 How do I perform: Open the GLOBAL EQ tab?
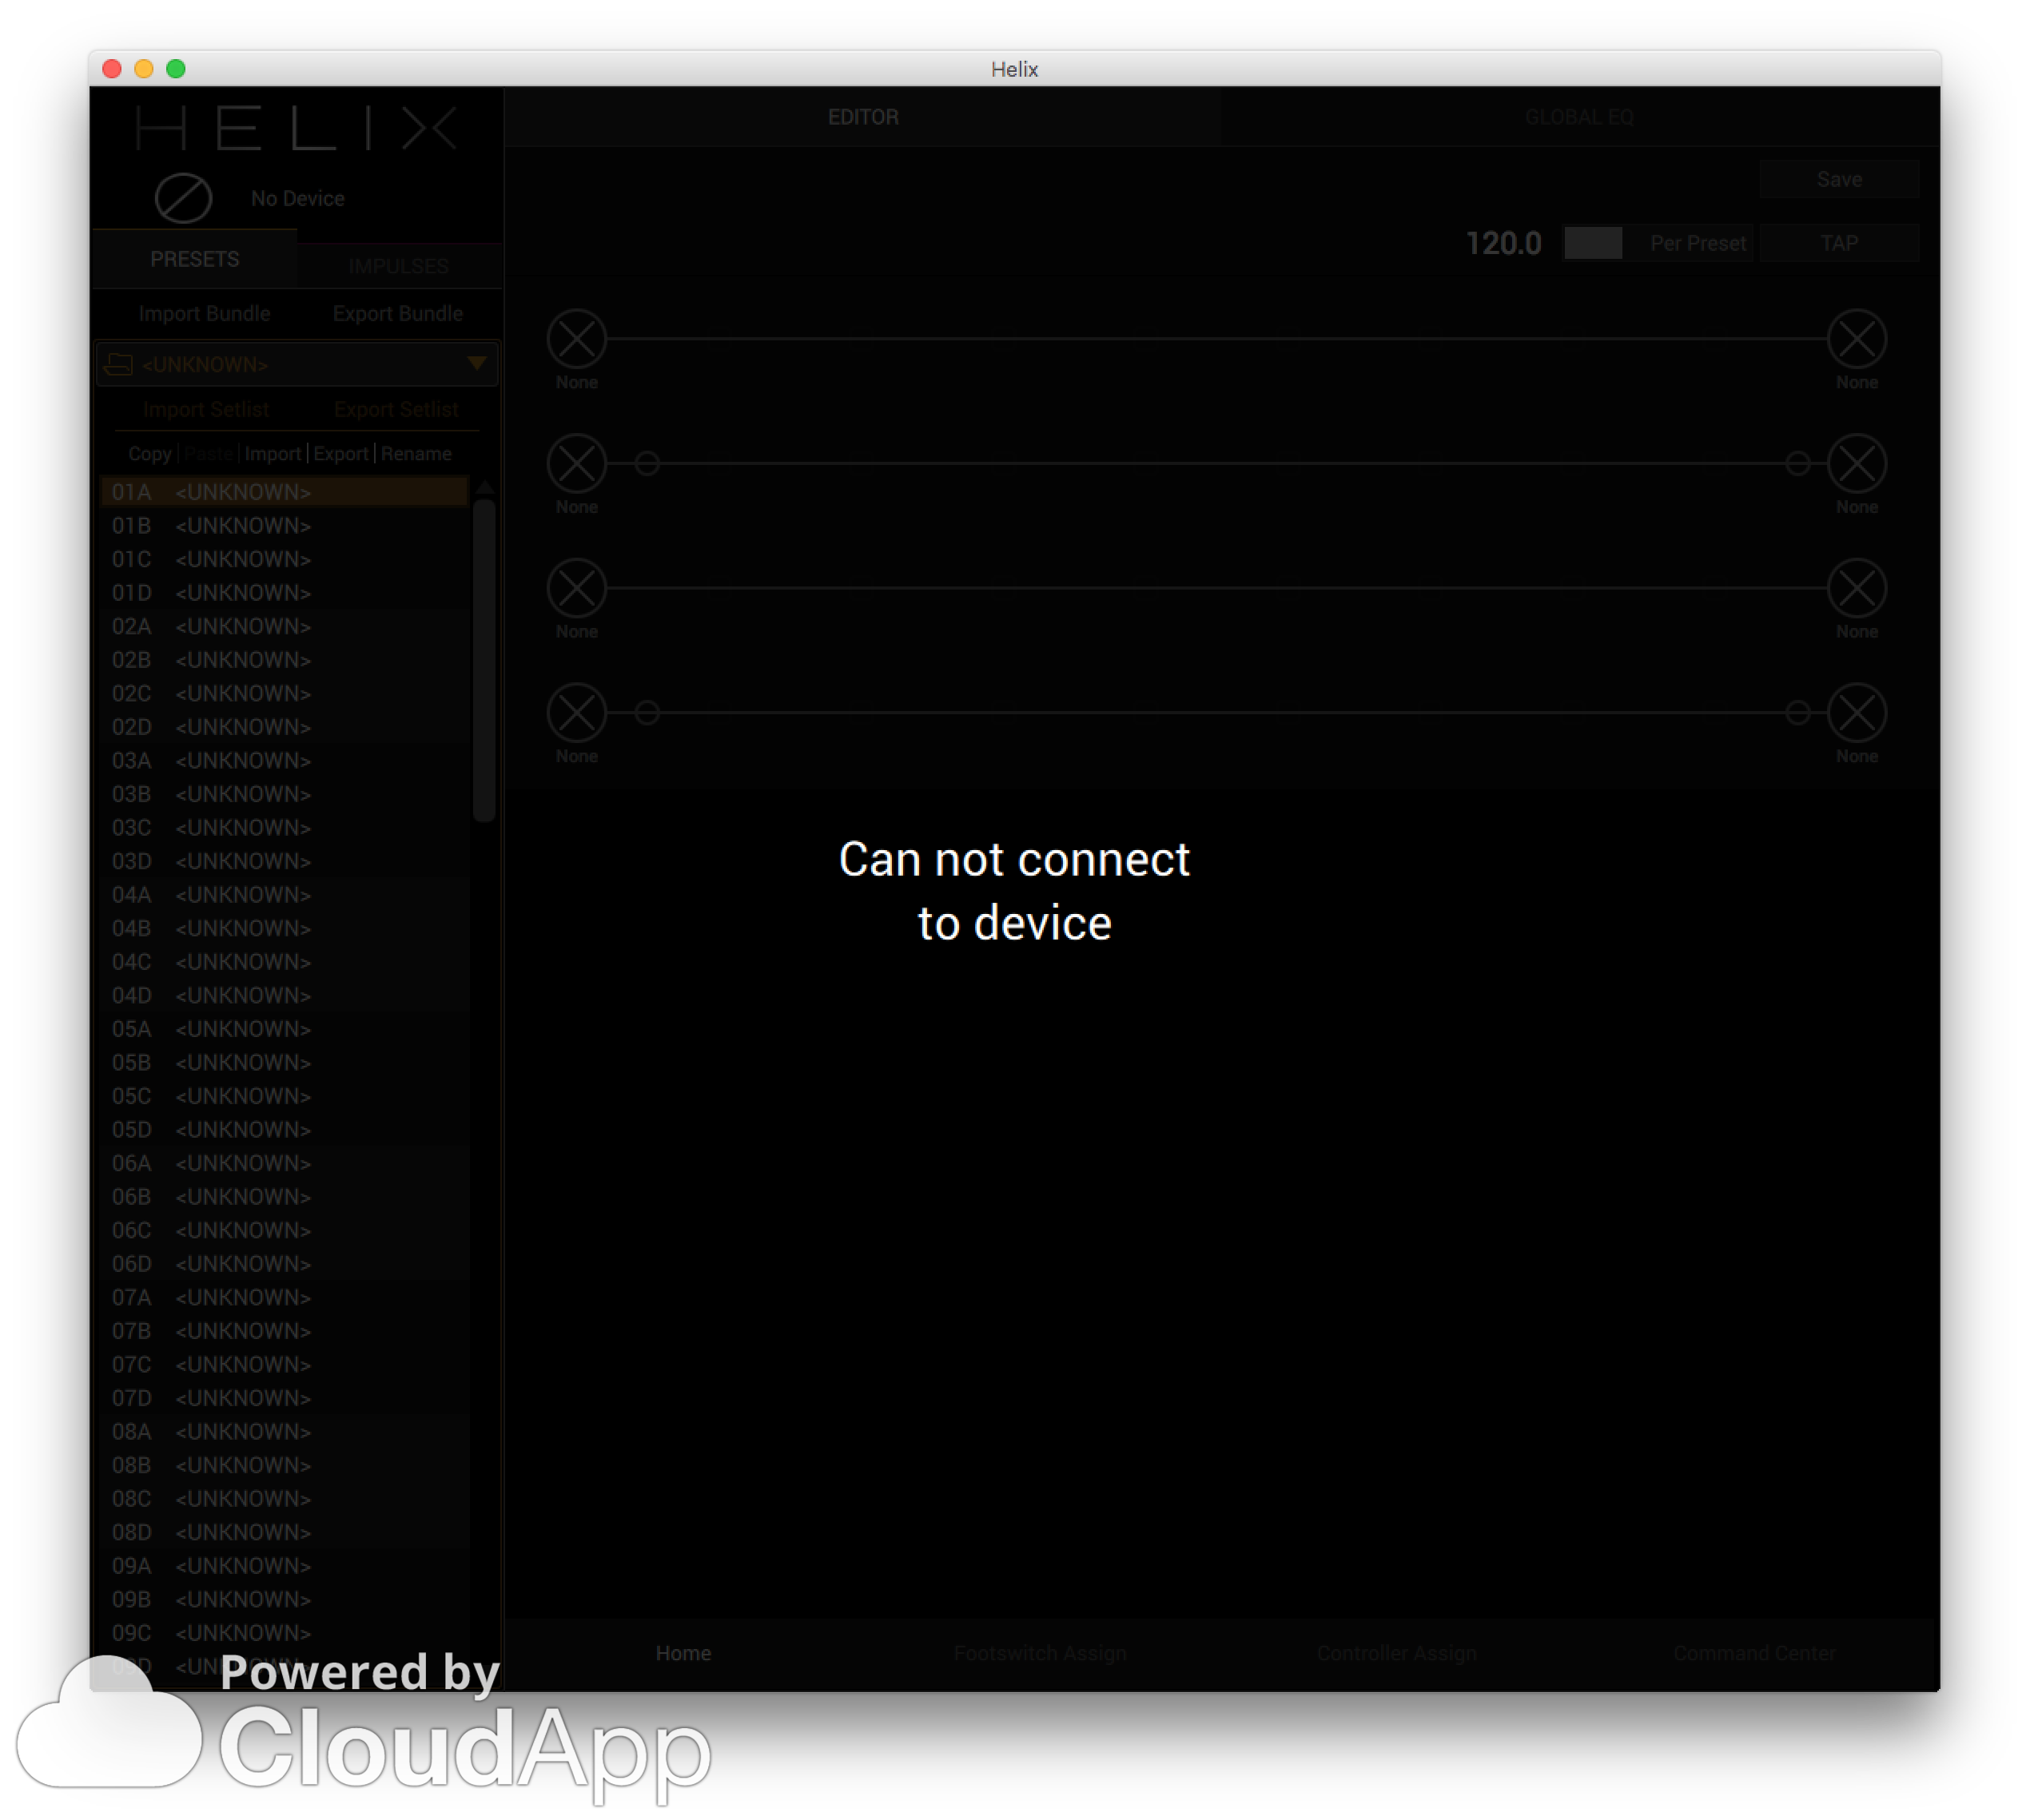pos(1578,117)
